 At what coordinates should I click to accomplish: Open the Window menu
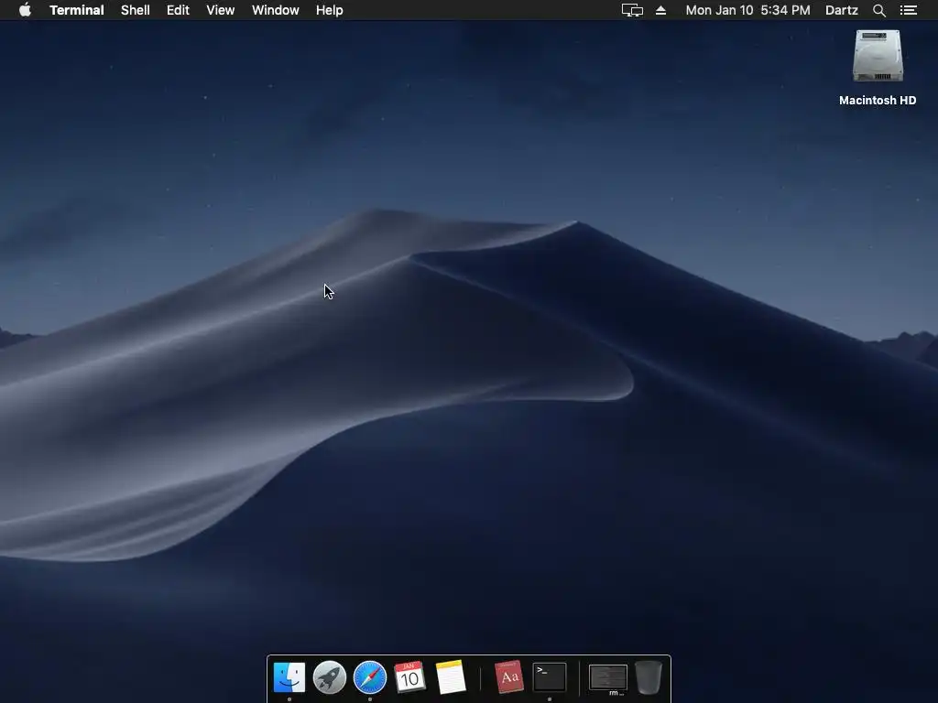(x=275, y=10)
